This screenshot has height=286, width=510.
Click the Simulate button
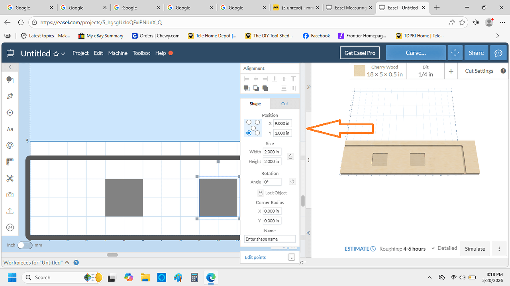coord(475,249)
